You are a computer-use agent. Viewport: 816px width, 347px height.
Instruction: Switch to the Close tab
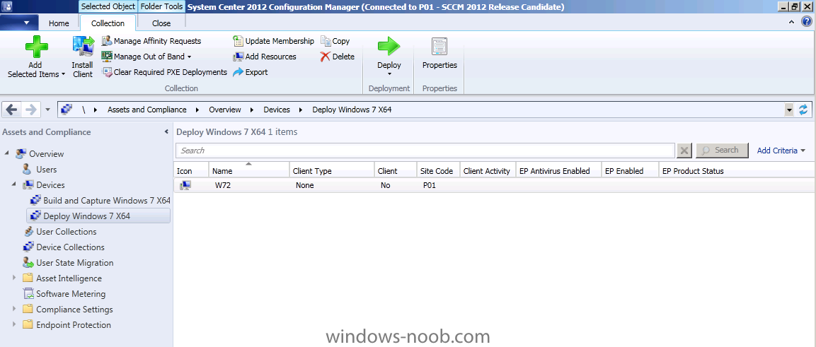click(x=161, y=23)
